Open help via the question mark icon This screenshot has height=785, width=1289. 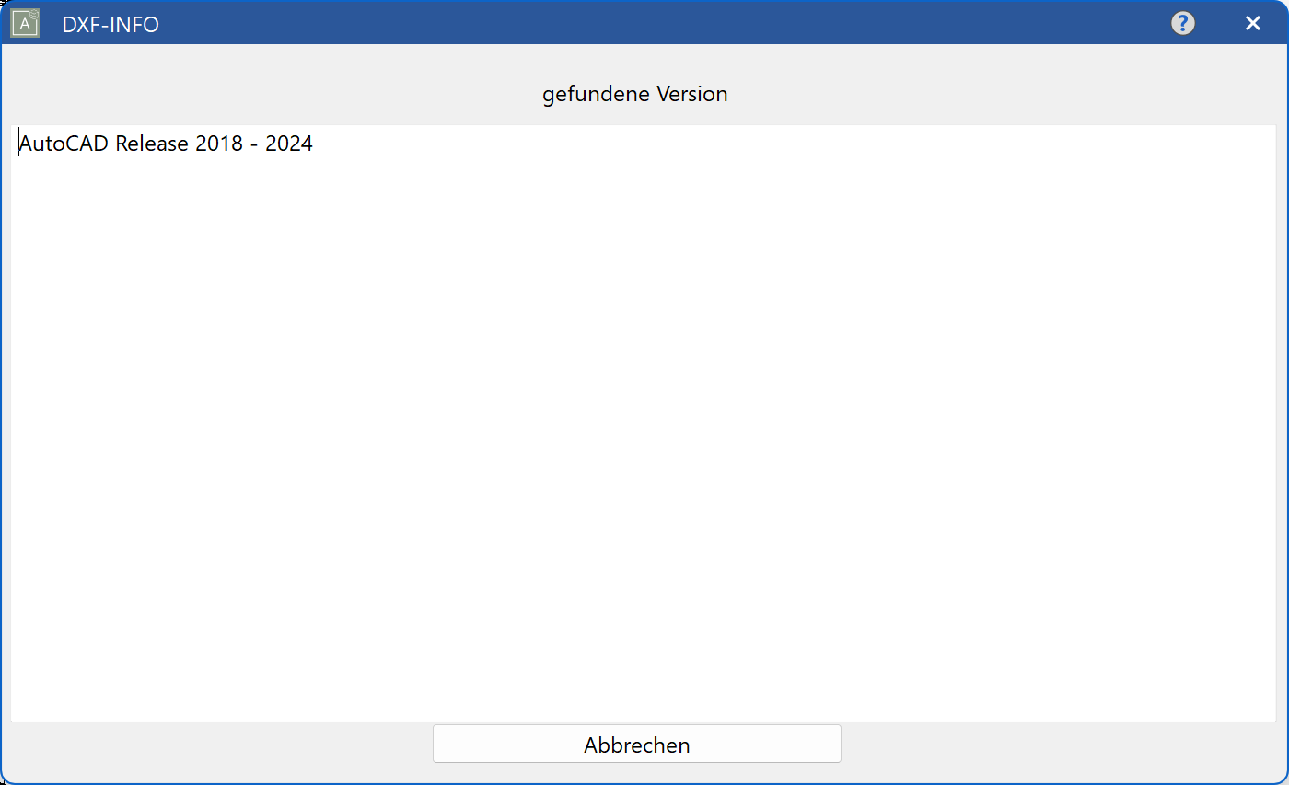[1182, 23]
